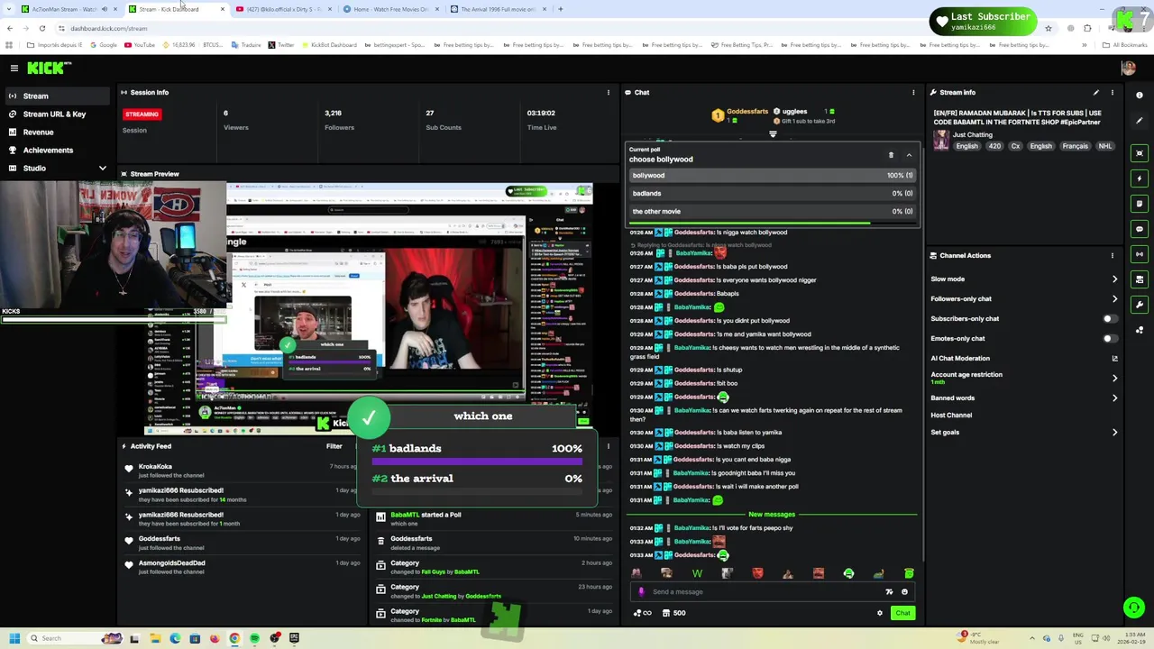Open the Kick hamburger menu

tap(14, 68)
